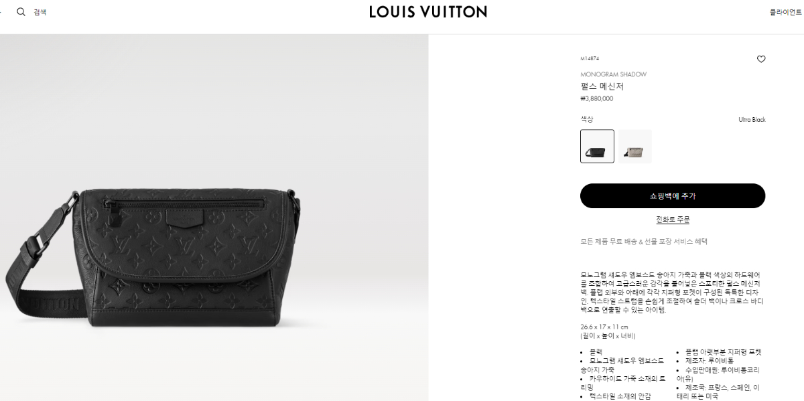Click the product code M14874
804x401 pixels.
[590, 59]
